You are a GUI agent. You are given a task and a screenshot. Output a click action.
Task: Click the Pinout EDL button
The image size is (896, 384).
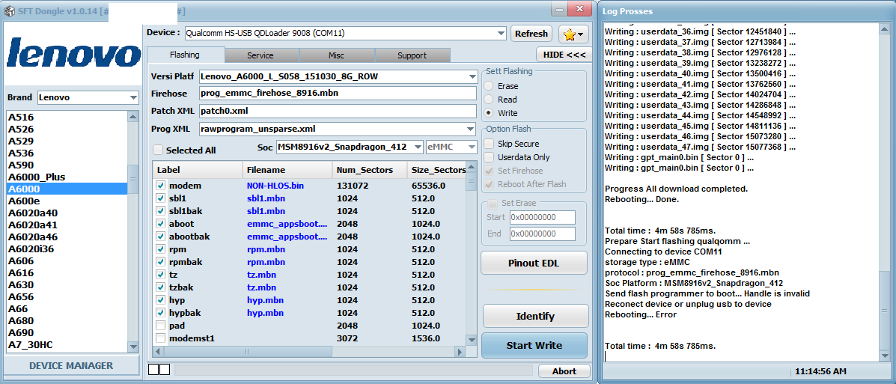[x=534, y=263]
